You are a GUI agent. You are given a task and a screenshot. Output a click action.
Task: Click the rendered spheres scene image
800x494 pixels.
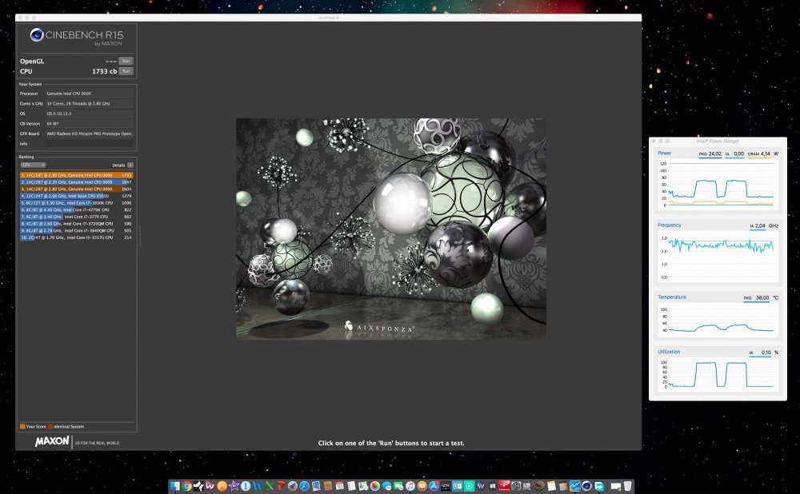coord(391,229)
